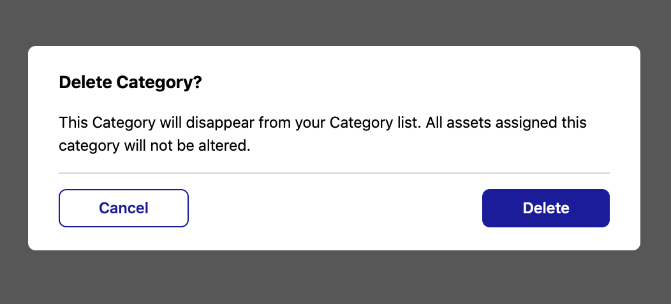Dismiss the dialog with Cancel
The height and width of the screenshot is (304, 671).
click(124, 208)
